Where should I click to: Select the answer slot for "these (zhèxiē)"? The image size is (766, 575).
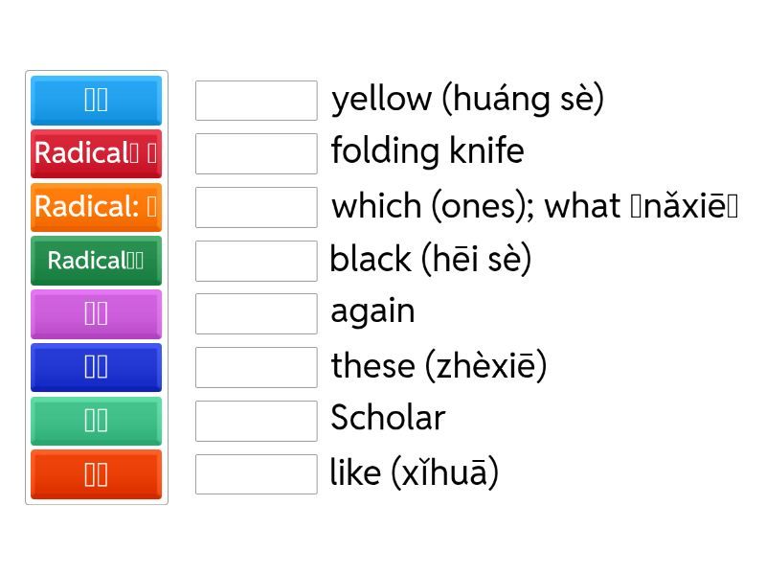click(x=256, y=367)
